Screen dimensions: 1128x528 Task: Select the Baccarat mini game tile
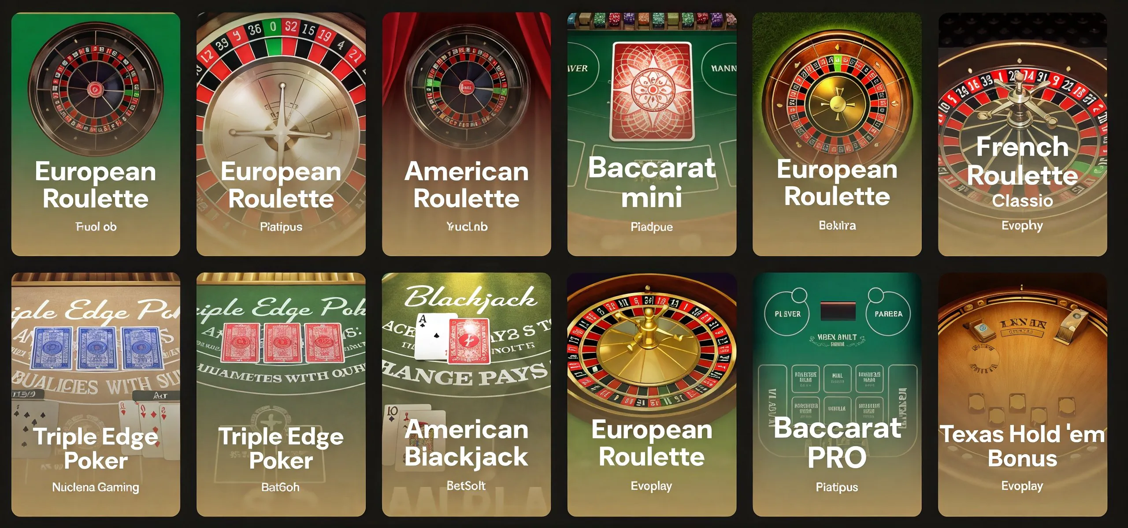pyautogui.click(x=652, y=134)
